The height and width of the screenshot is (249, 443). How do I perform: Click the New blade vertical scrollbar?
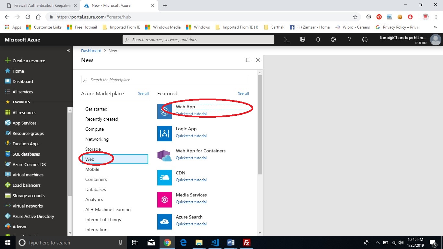tap(260, 125)
